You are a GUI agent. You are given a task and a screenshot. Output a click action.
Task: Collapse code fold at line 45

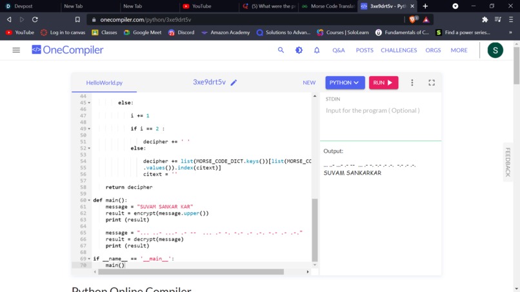point(89,102)
